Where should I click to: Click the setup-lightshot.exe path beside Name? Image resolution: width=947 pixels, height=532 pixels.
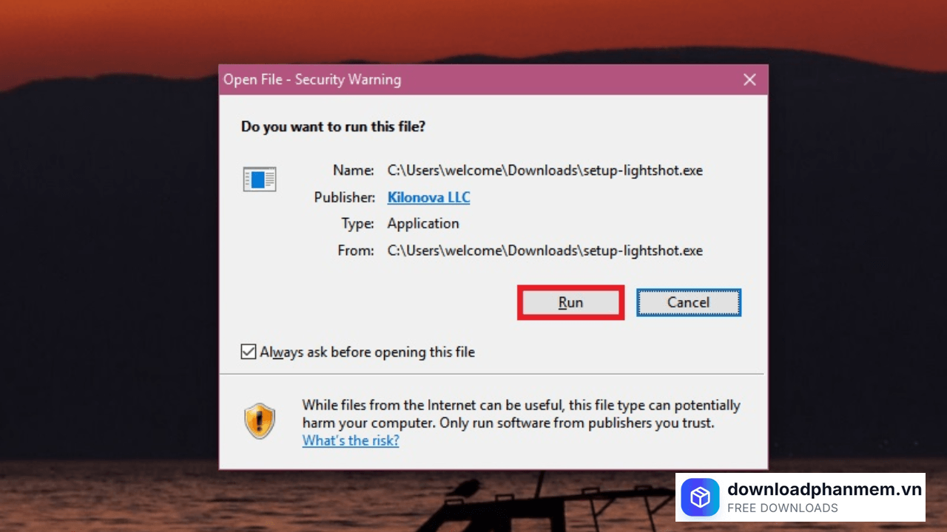545,170
